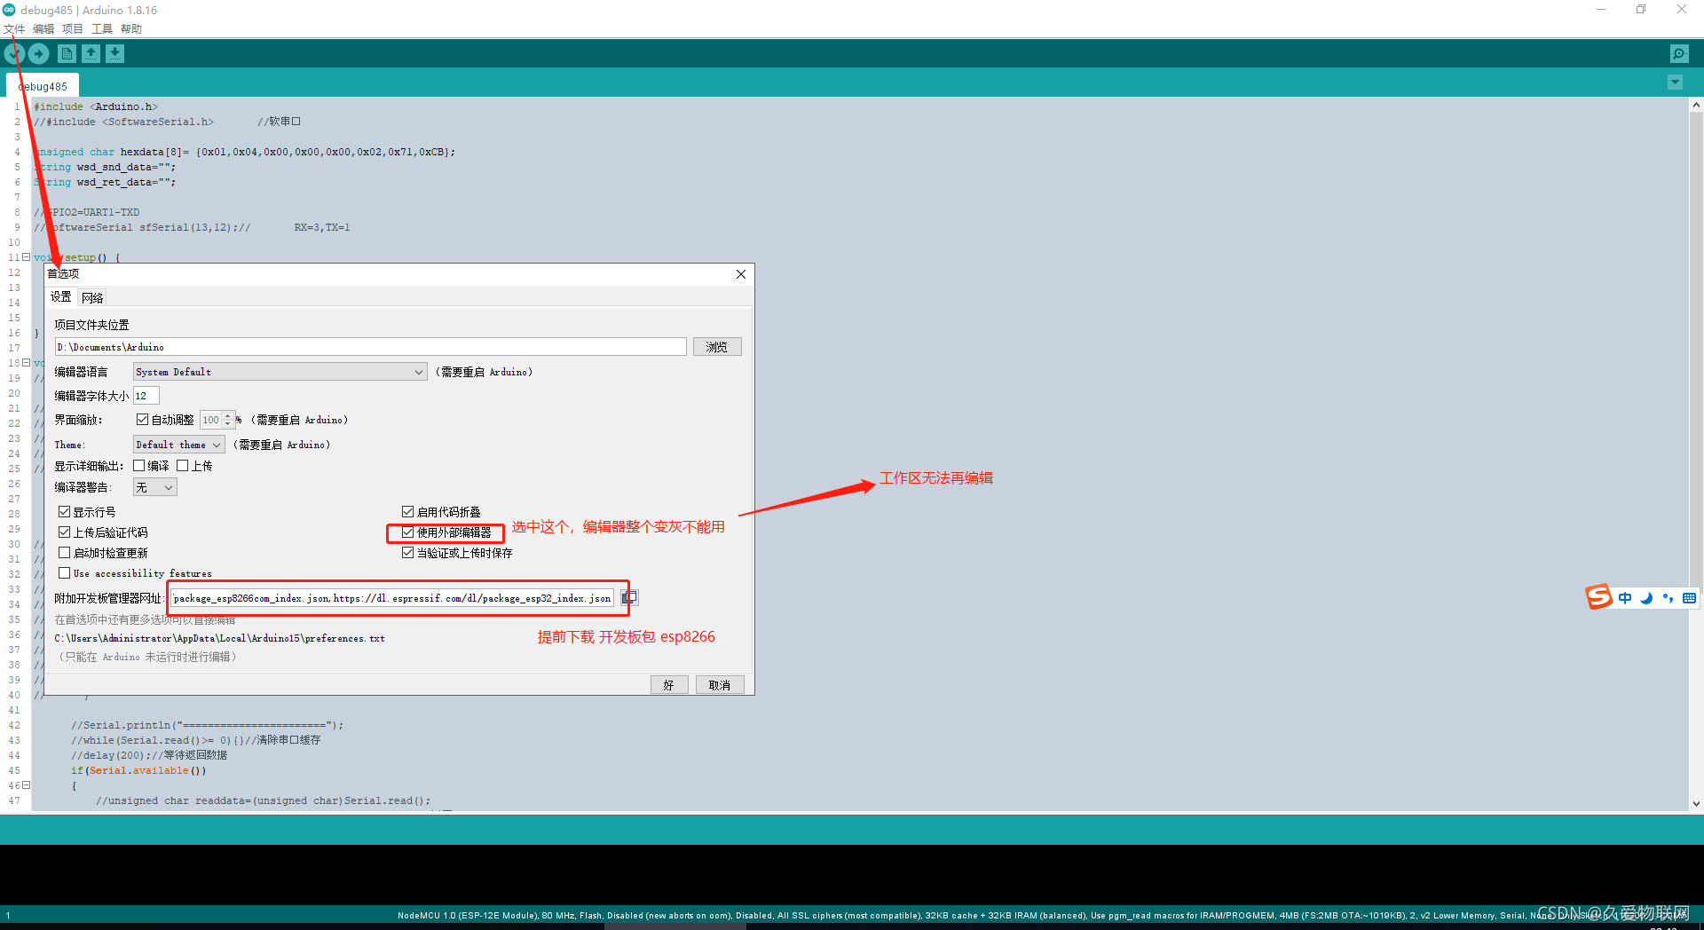Toggle the 启动时检查更新 checkbox
Image resolution: width=1704 pixels, height=930 pixels.
65,553
